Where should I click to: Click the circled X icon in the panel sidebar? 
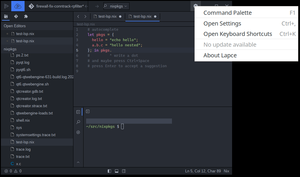pyautogui.click(x=78, y=132)
